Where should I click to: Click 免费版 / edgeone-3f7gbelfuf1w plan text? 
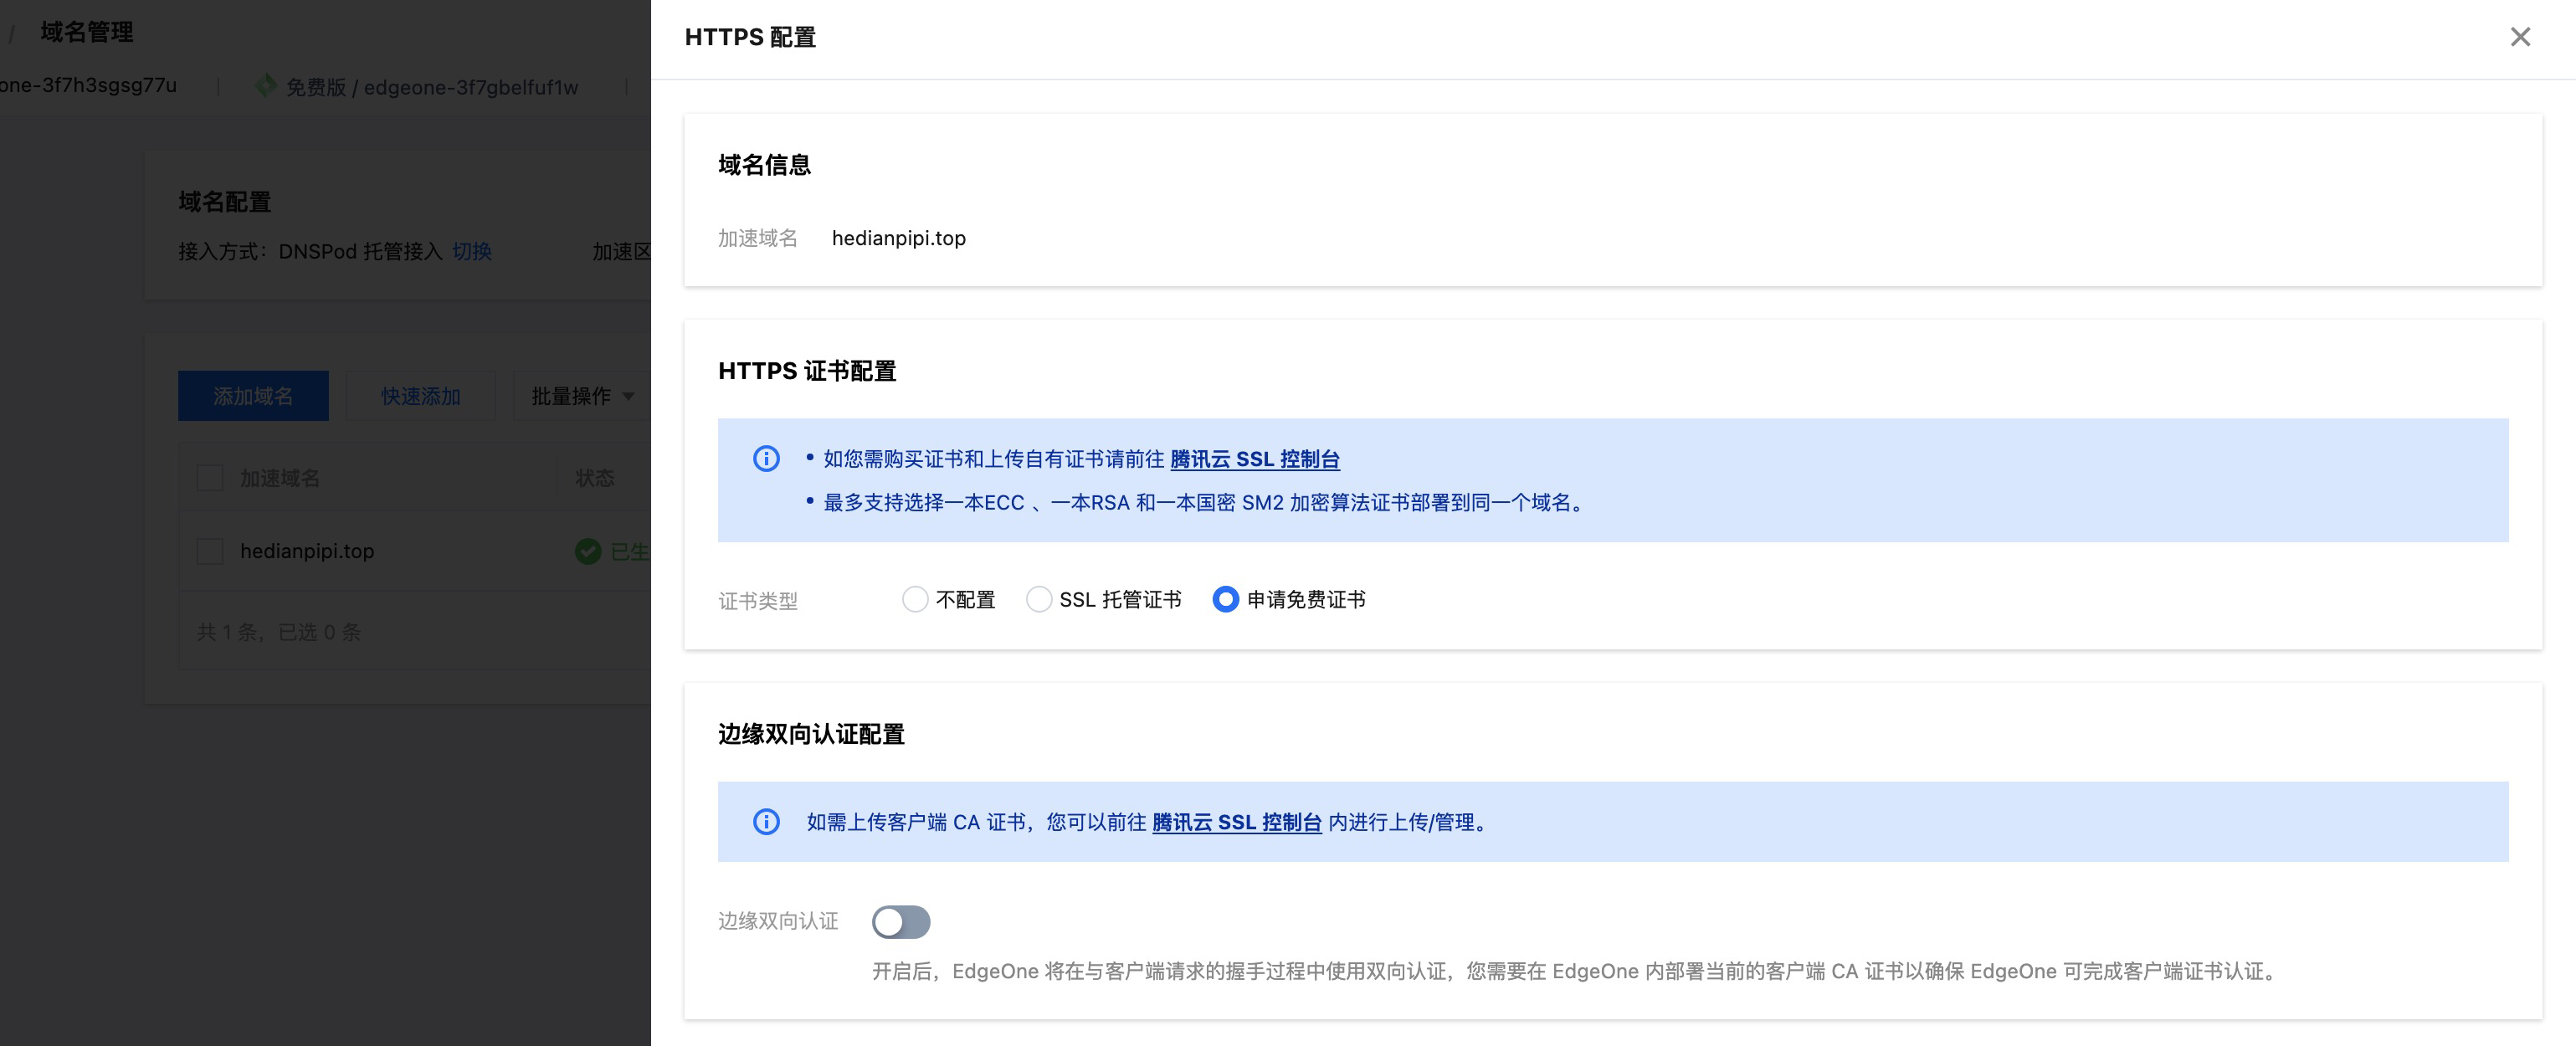[x=432, y=87]
